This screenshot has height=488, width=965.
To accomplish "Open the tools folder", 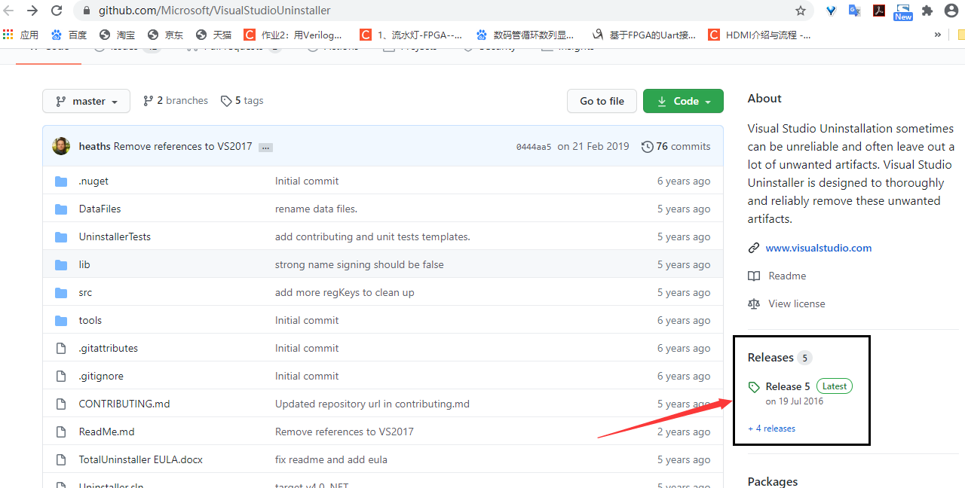I will 90,320.
